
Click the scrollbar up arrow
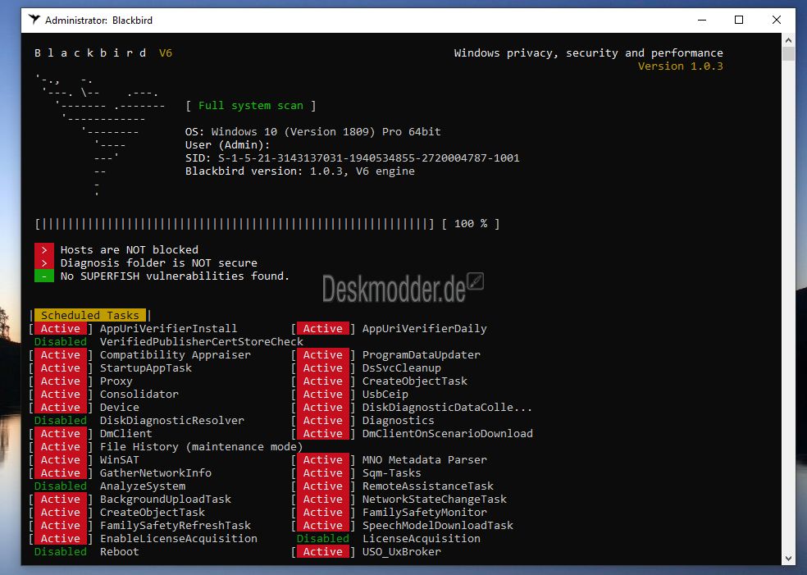pos(788,39)
